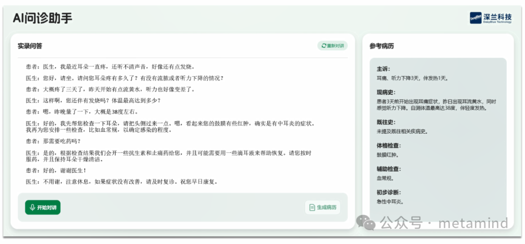Click the line 那需要吃药吗
Viewport: 525px width, 244px height.
tap(53, 141)
